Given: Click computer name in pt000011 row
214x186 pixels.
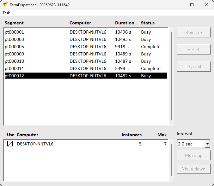Looking at the screenshot, I should 88,68.
